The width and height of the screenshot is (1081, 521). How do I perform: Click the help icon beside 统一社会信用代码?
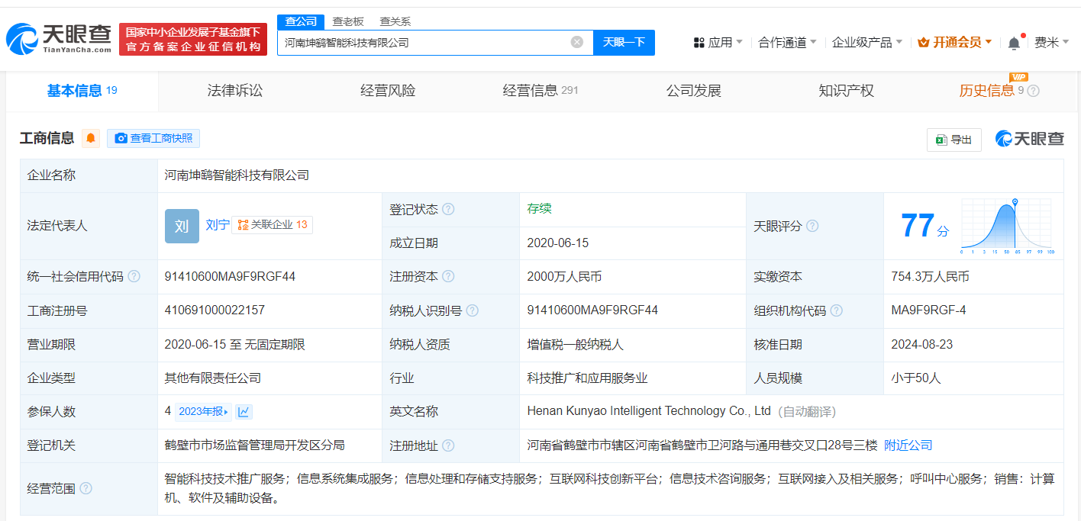tap(134, 277)
